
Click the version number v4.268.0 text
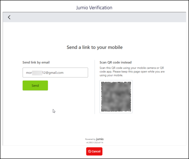(x=94, y=143)
